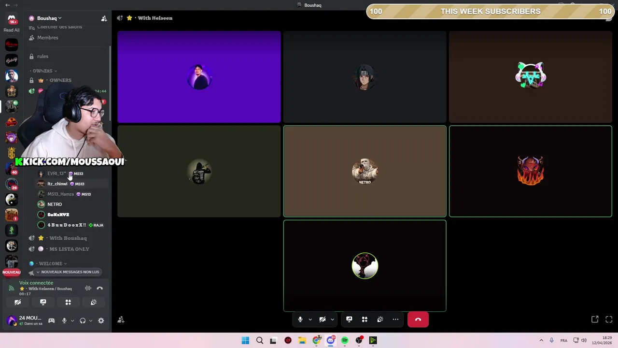This screenshot has width=618, height=348.
Task: Select the purple background participant tile
Action: point(199,77)
